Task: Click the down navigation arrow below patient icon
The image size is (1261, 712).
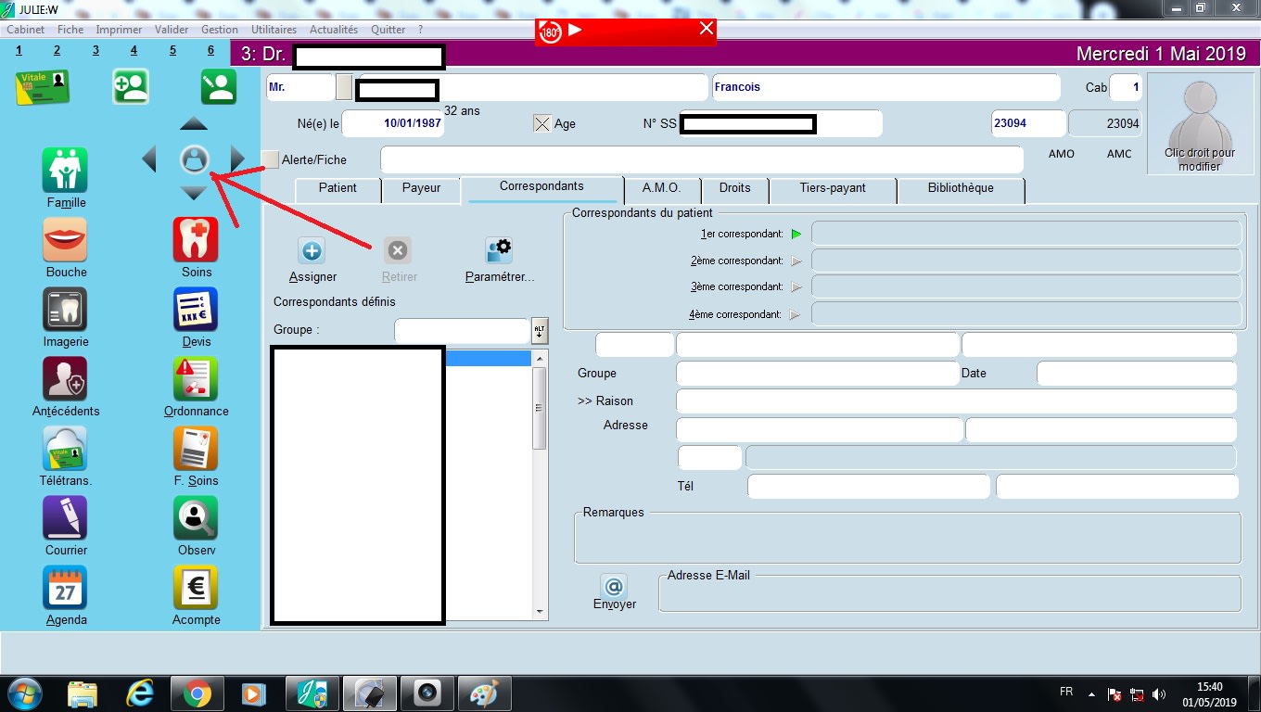Action: (x=193, y=194)
